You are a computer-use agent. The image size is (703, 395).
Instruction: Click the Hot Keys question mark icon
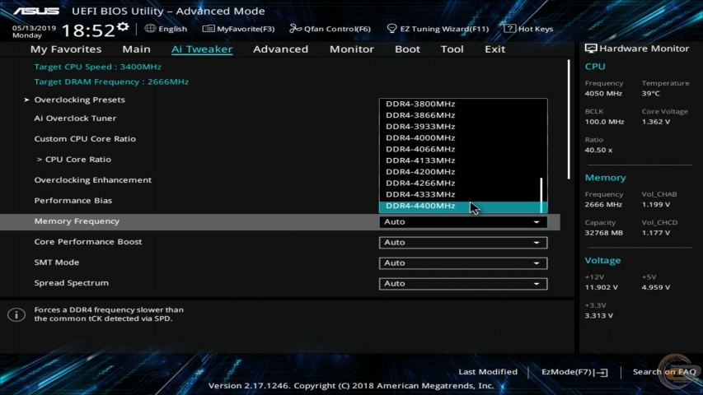point(509,29)
